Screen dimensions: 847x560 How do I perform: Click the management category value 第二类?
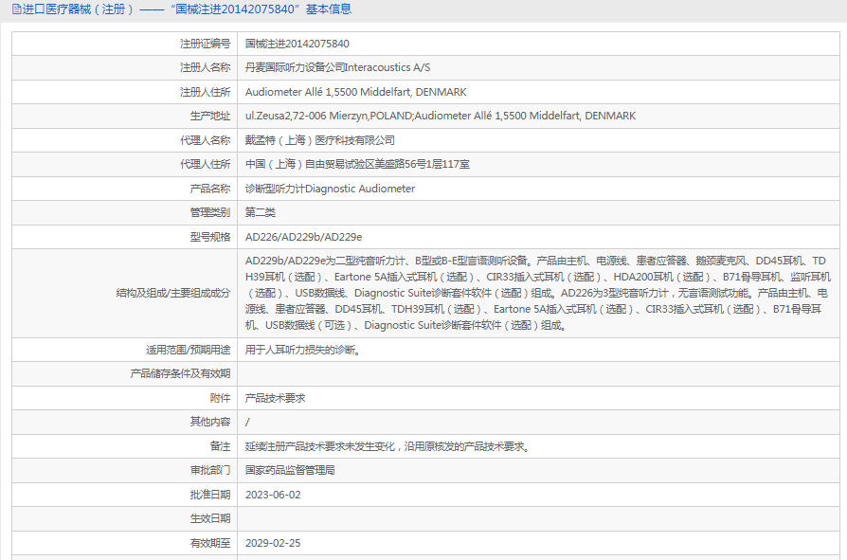(261, 212)
